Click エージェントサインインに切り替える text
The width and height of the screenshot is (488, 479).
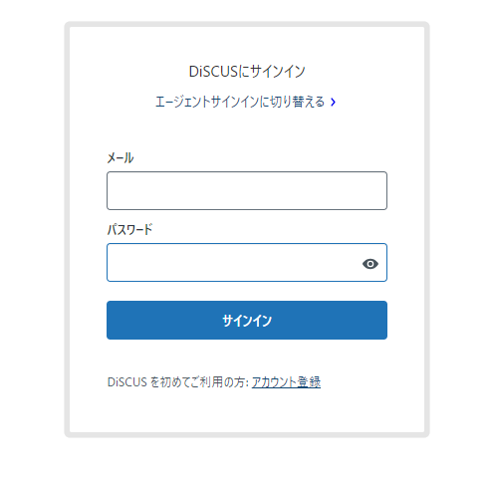240,102
